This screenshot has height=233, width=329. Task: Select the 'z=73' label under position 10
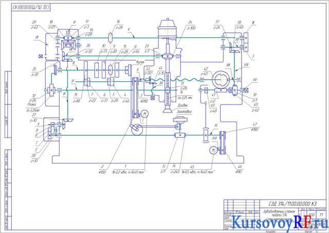point(103,51)
